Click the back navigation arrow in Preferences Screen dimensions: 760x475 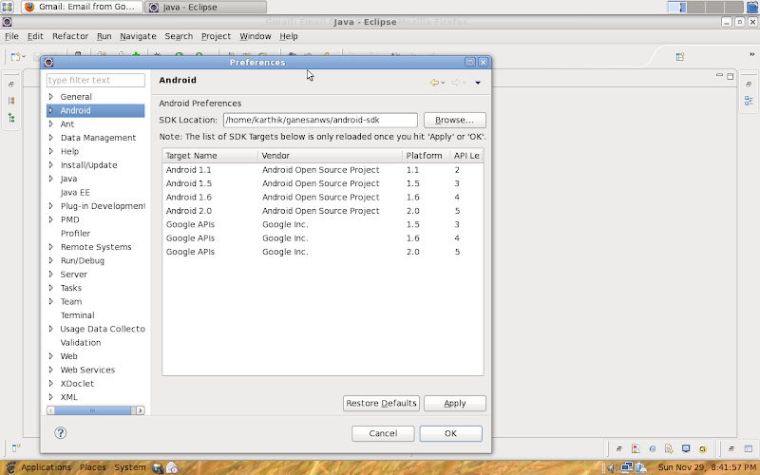click(435, 83)
